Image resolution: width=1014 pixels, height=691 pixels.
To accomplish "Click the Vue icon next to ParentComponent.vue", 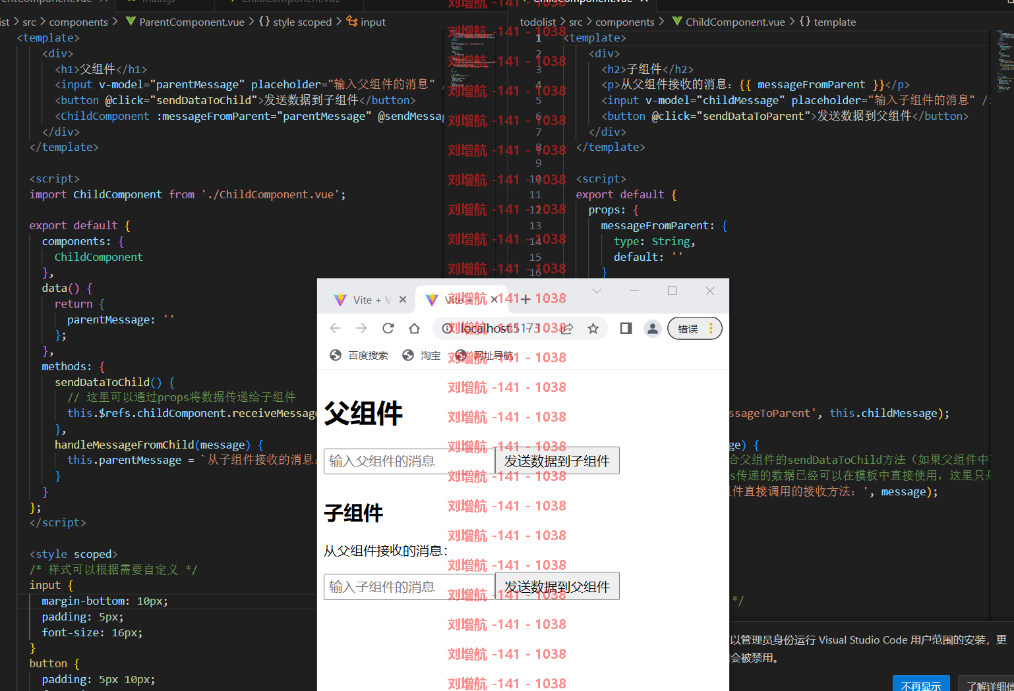I will coord(131,21).
